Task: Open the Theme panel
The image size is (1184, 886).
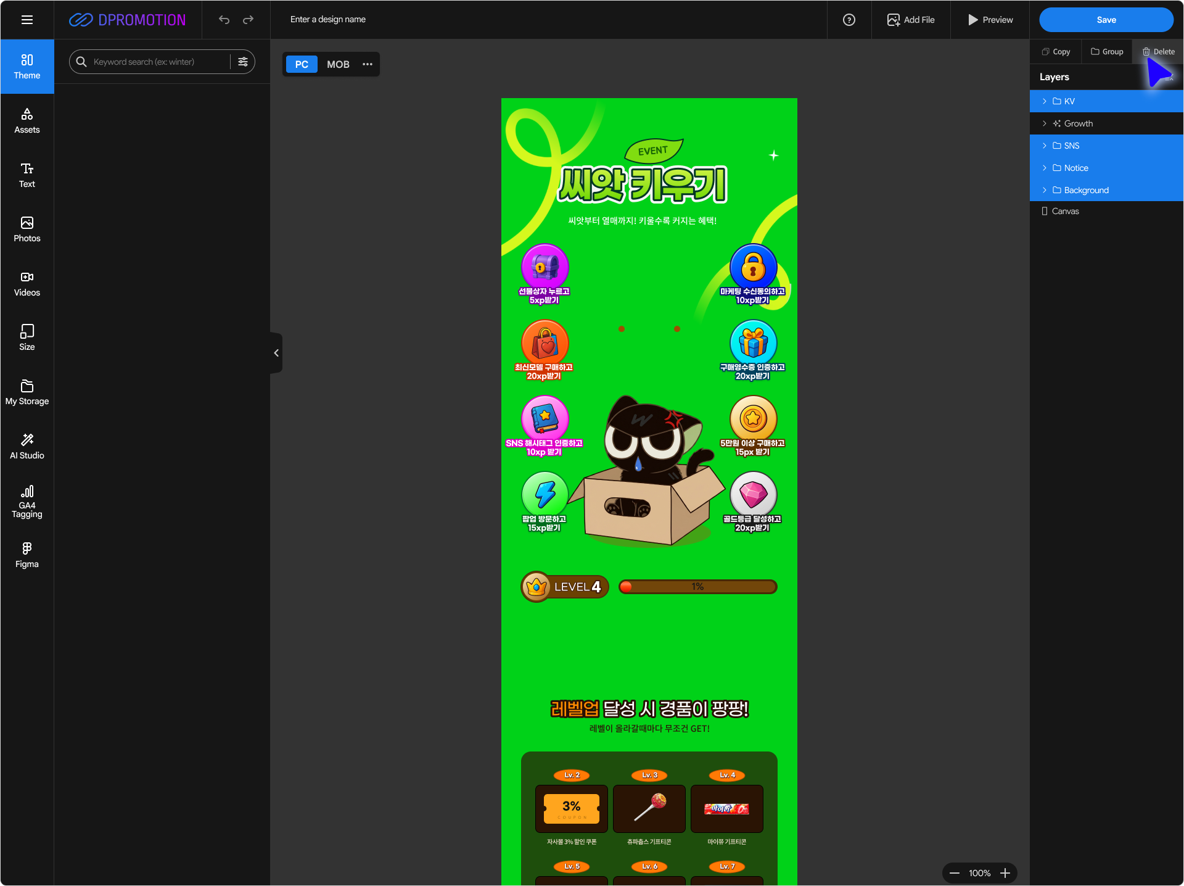Action: (27, 67)
